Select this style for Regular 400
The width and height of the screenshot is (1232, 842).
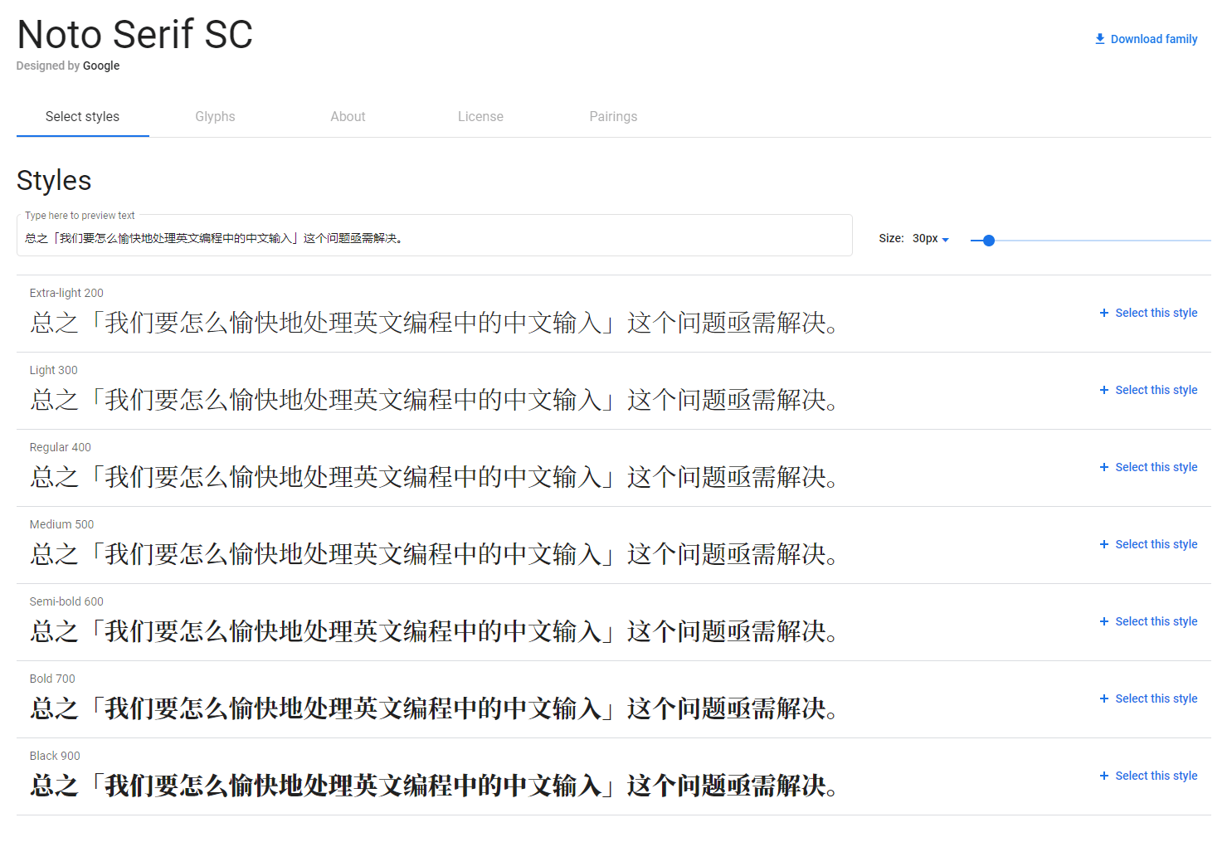tap(1148, 467)
